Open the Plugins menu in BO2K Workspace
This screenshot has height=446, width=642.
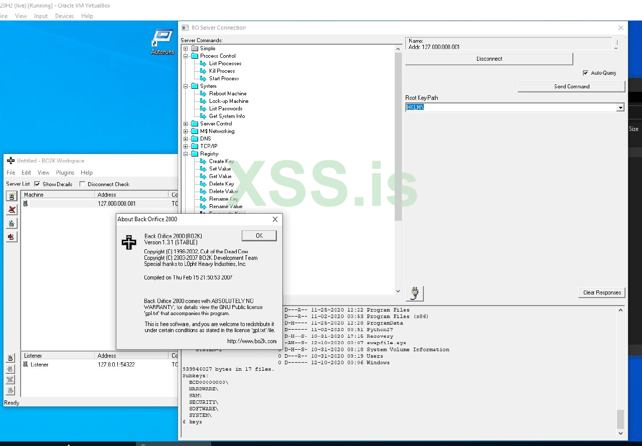point(65,173)
